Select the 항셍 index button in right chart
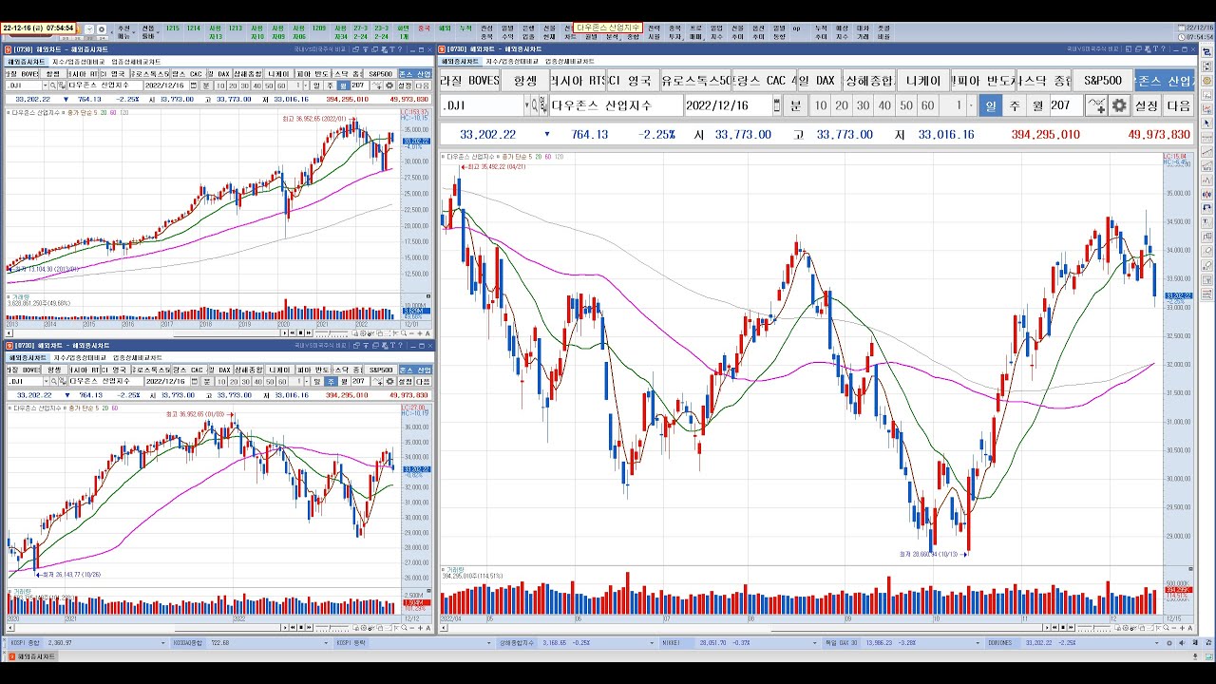Viewport: 1216px width, 684px height. pyautogui.click(x=525, y=81)
